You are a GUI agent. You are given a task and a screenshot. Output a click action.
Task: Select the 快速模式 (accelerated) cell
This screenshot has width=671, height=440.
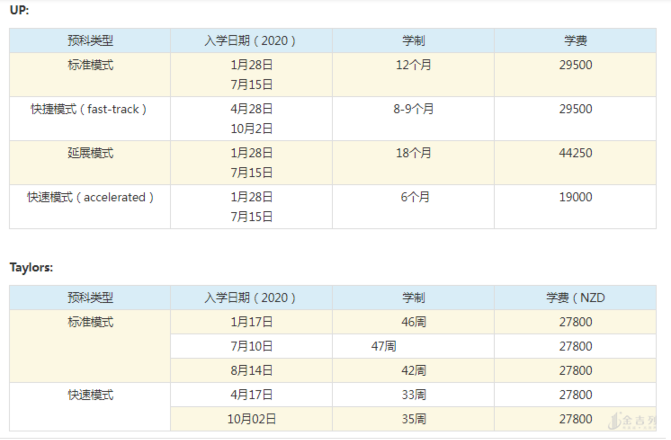90,197
